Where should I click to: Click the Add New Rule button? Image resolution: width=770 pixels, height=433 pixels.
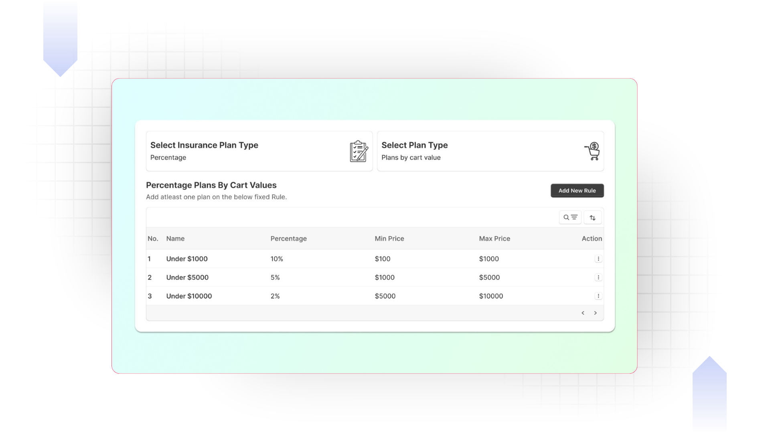coord(577,190)
